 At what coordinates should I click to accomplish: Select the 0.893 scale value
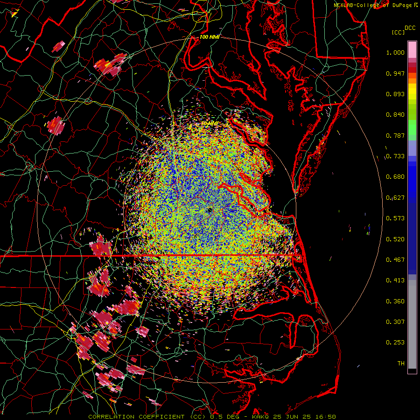(395, 94)
